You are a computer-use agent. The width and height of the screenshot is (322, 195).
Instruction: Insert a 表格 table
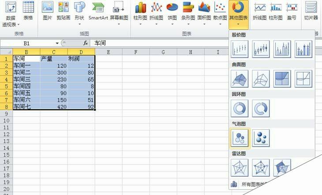pos(28,11)
